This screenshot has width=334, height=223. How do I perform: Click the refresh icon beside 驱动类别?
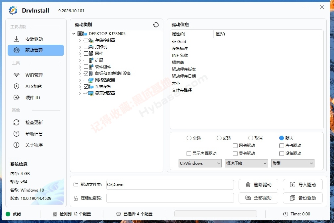coord(156,25)
